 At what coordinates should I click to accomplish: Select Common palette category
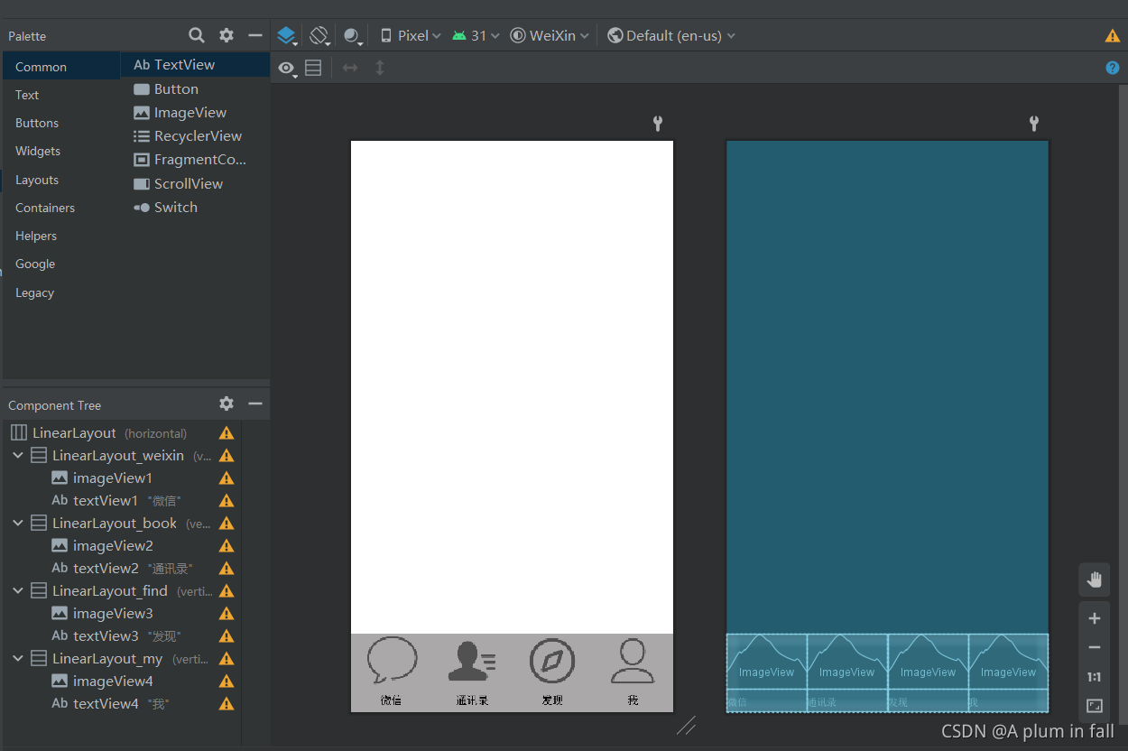[x=61, y=67]
